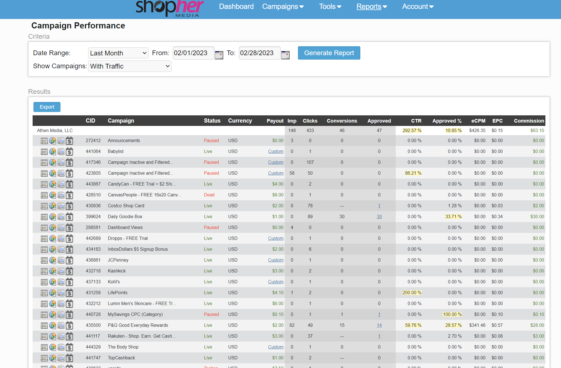Open approved count 30 for Daily Goodie Box
561x368 pixels.
(x=379, y=217)
